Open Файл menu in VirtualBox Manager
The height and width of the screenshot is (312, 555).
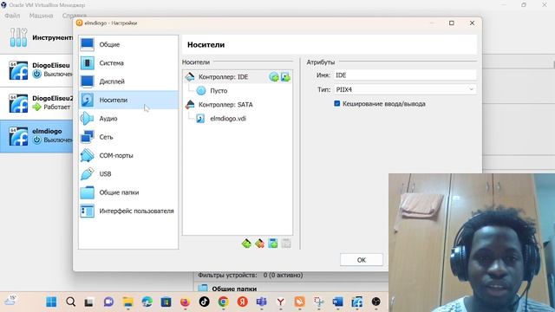pyautogui.click(x=12, y=16)
